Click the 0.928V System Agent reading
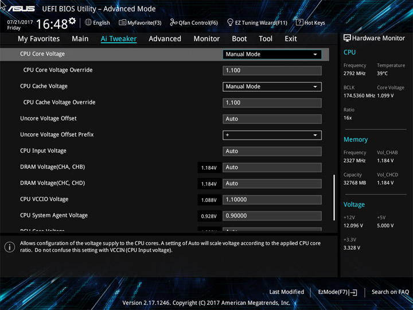 209,216
